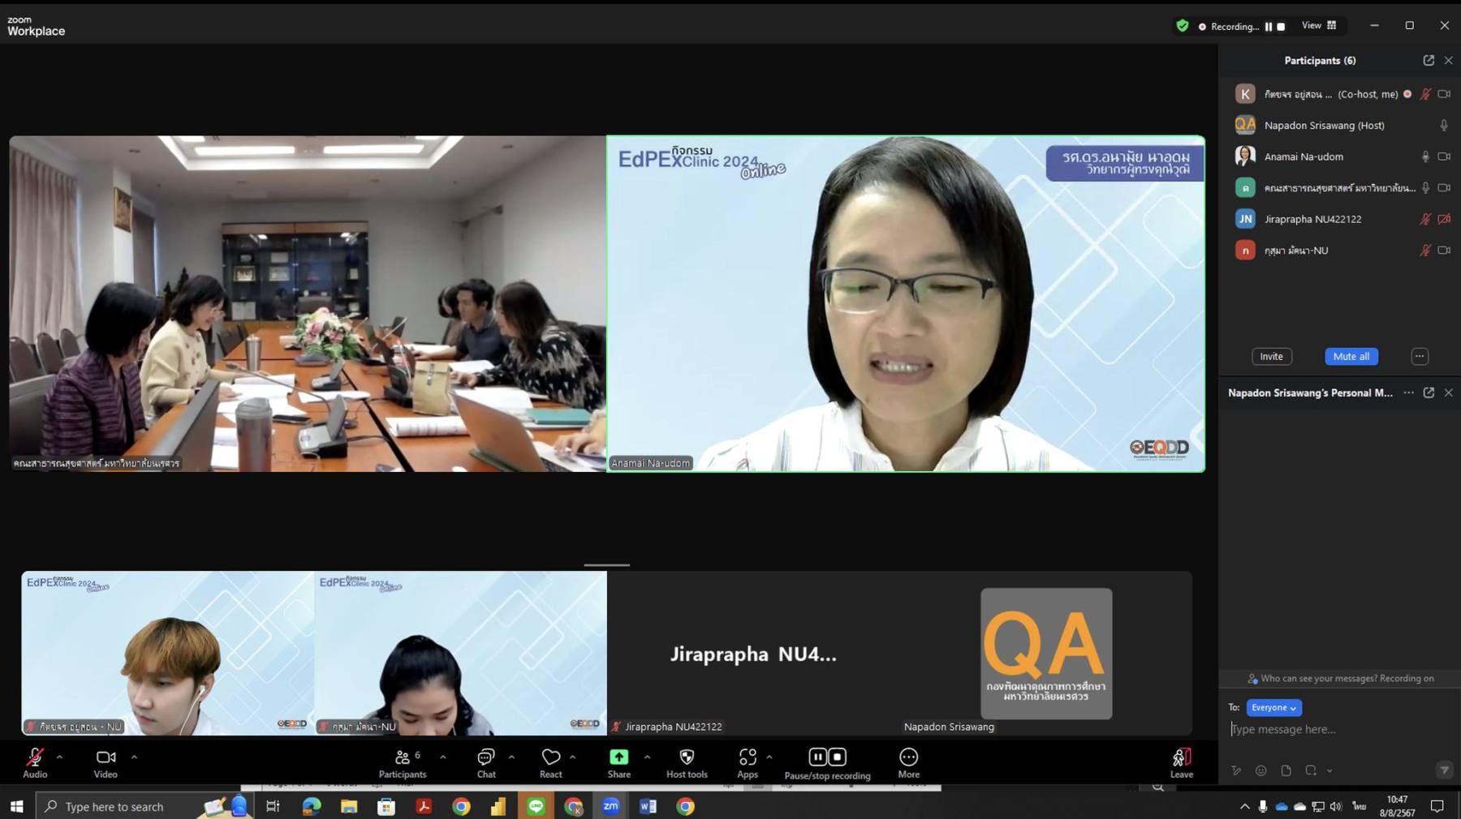
Task: Expand audio options caret next to Audio
Action: pyautogui.click(x=59, y=757)
